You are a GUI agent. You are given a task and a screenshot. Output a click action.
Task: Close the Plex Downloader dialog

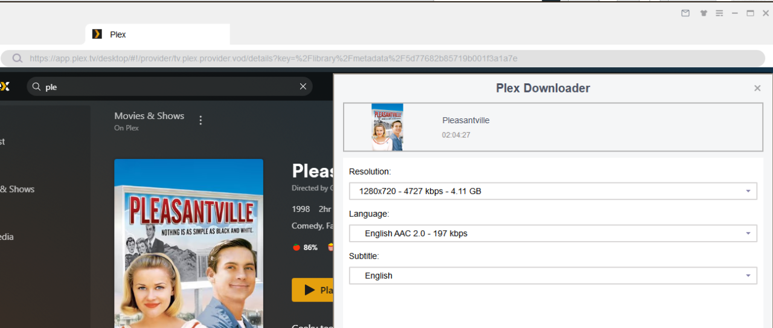tap(757, 88)
